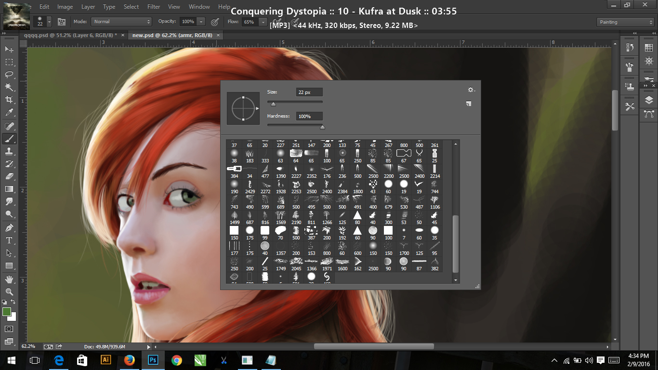Select the Dodge tool
Screen dimensions: 658x370
click(x=9, y=214)
